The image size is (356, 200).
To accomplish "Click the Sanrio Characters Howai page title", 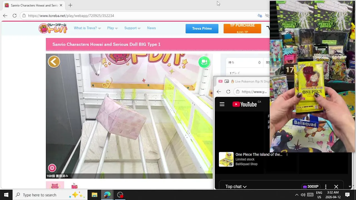I will pos(106,44).
